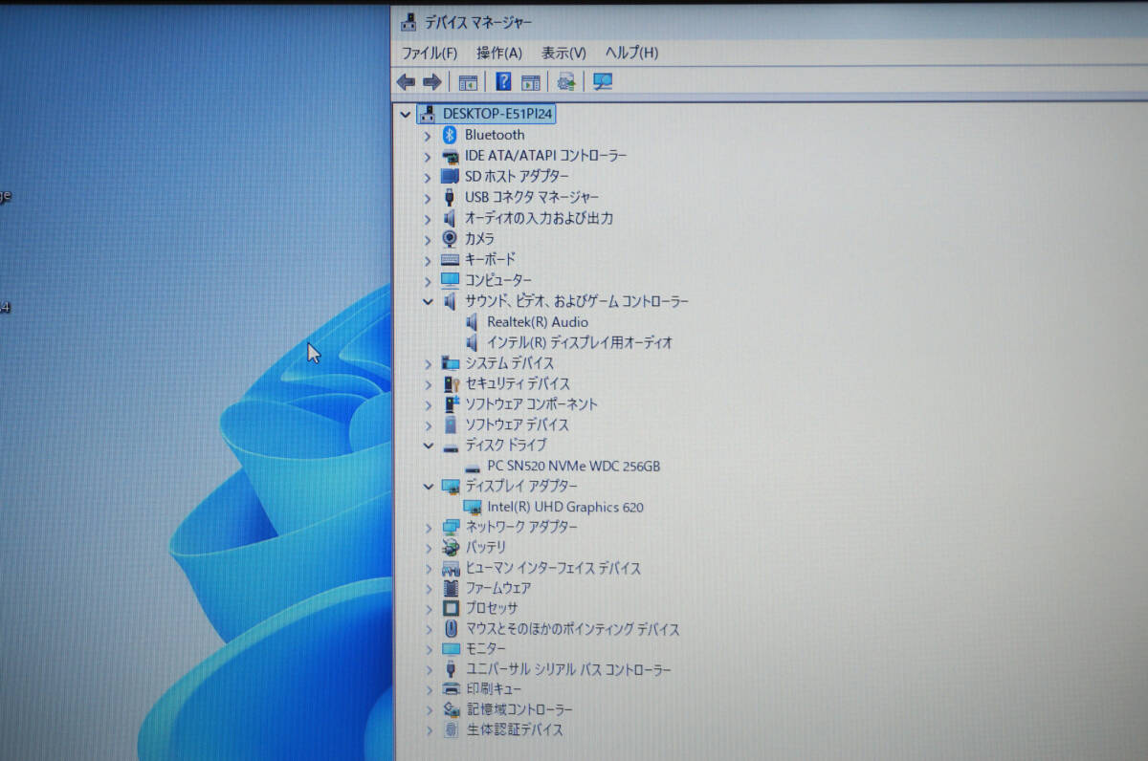Expand the プロセッサ category

pyautogui.click(x=429, y=609)
